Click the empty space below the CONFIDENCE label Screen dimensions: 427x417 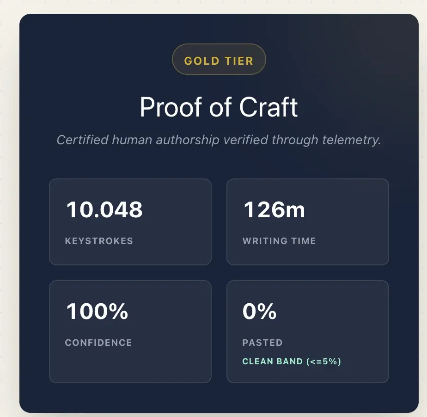click(130, 365)
